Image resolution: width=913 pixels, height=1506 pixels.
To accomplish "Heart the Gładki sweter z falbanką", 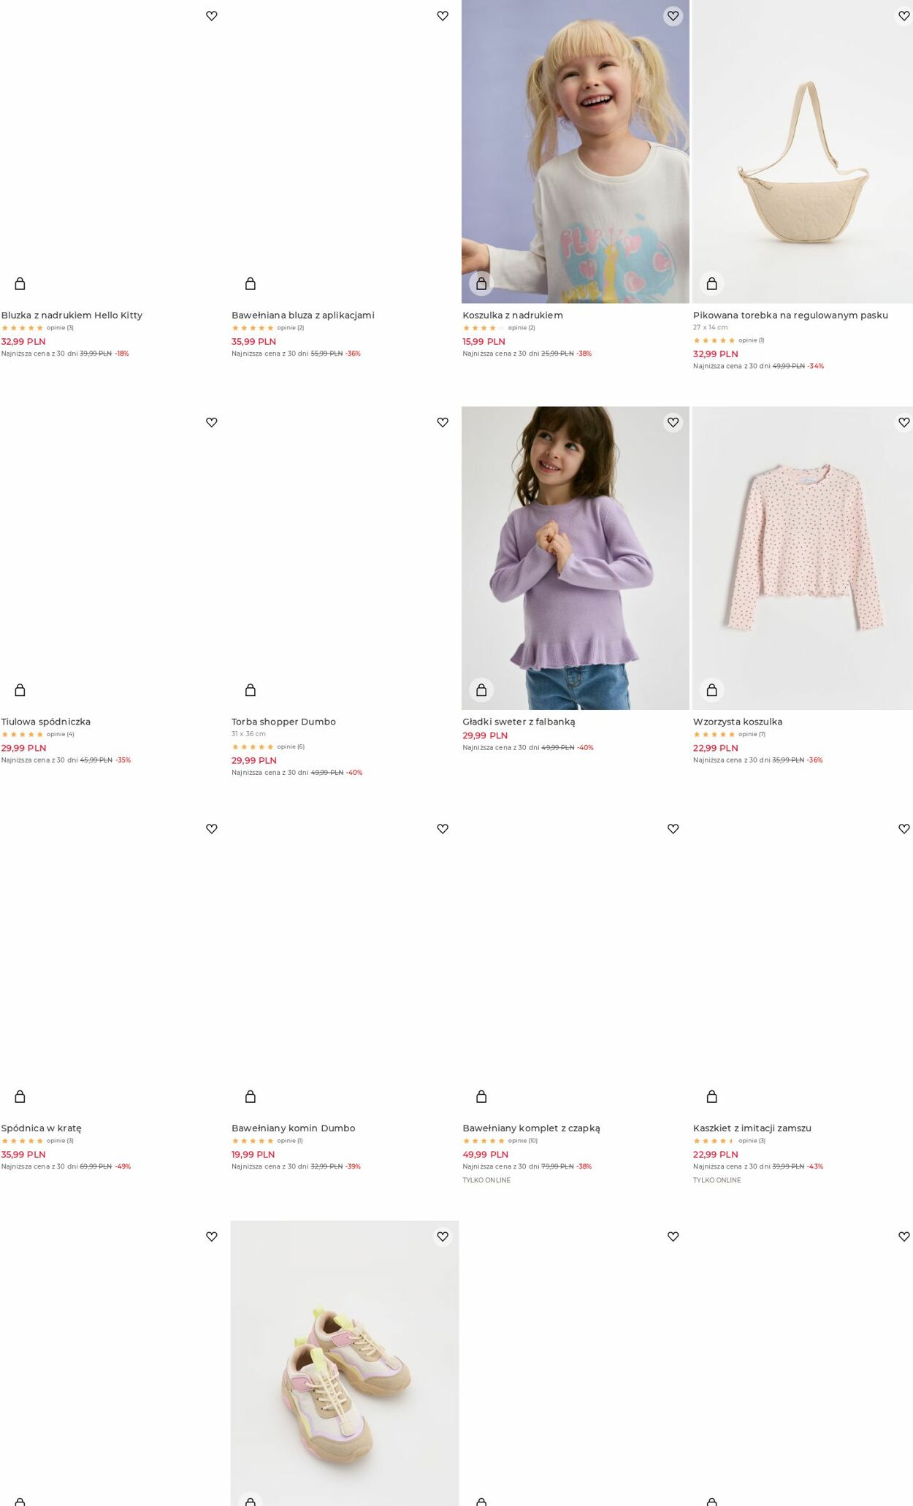I will point(673,422).
